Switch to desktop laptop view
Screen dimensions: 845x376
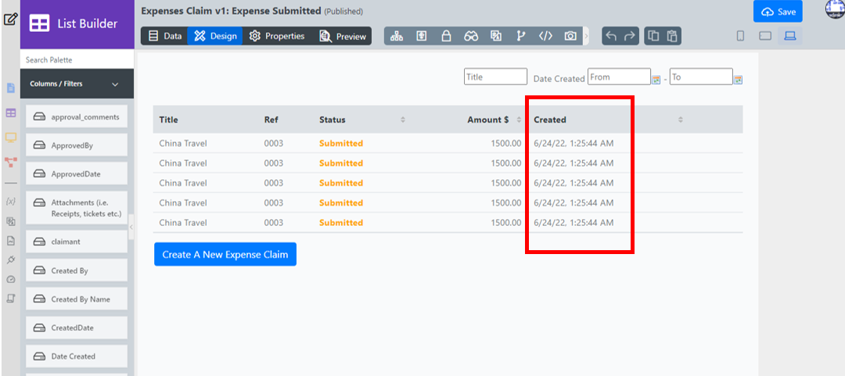[x=790, y=36]
